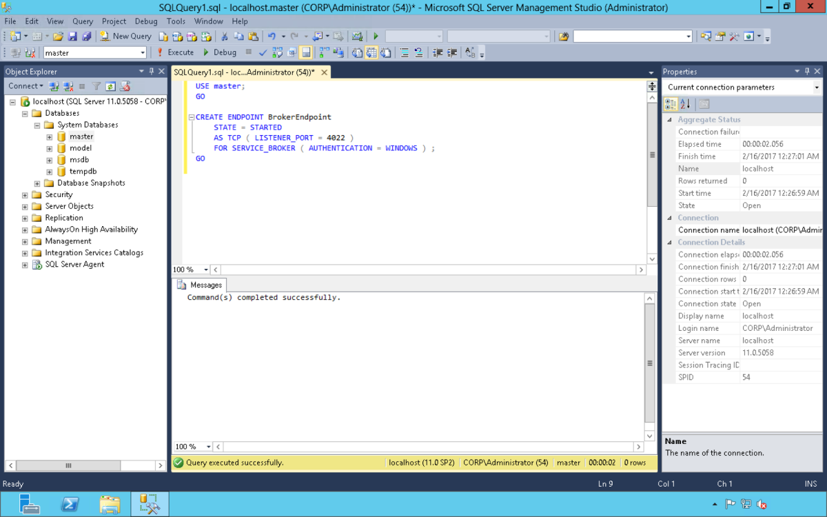Click Alphabetical sort icon in Properties panel
Image resolution: width=827 pixels, height=517 pixels.
point(685,104)
